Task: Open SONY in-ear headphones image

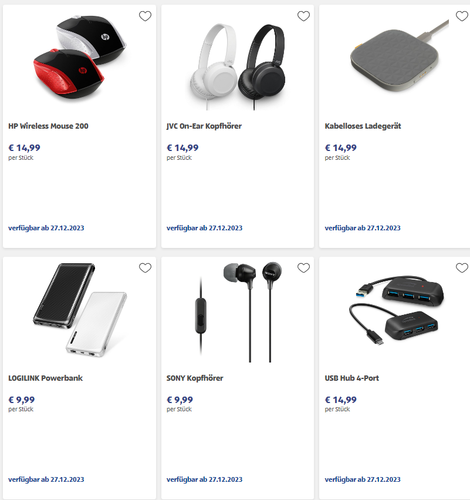Action: click(238, 312)
